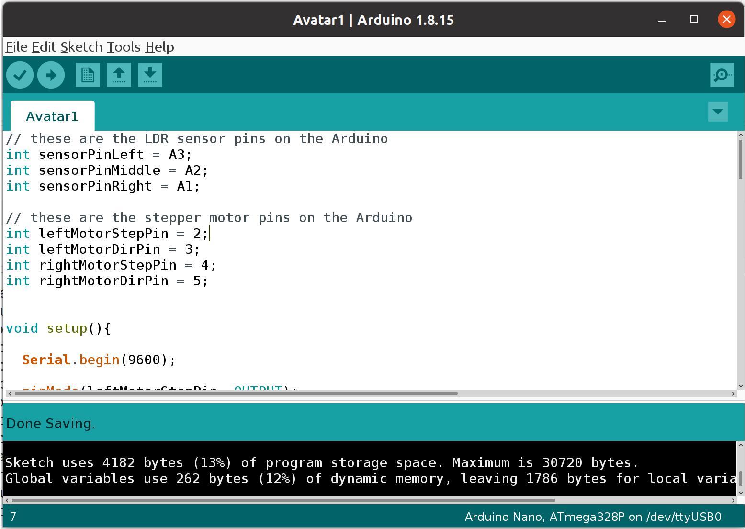The height and width of the screenshot is (529, 745).
Task: Place cursor on the Serial.begin line
Action: pyautogui.click(x=98, y=360)
